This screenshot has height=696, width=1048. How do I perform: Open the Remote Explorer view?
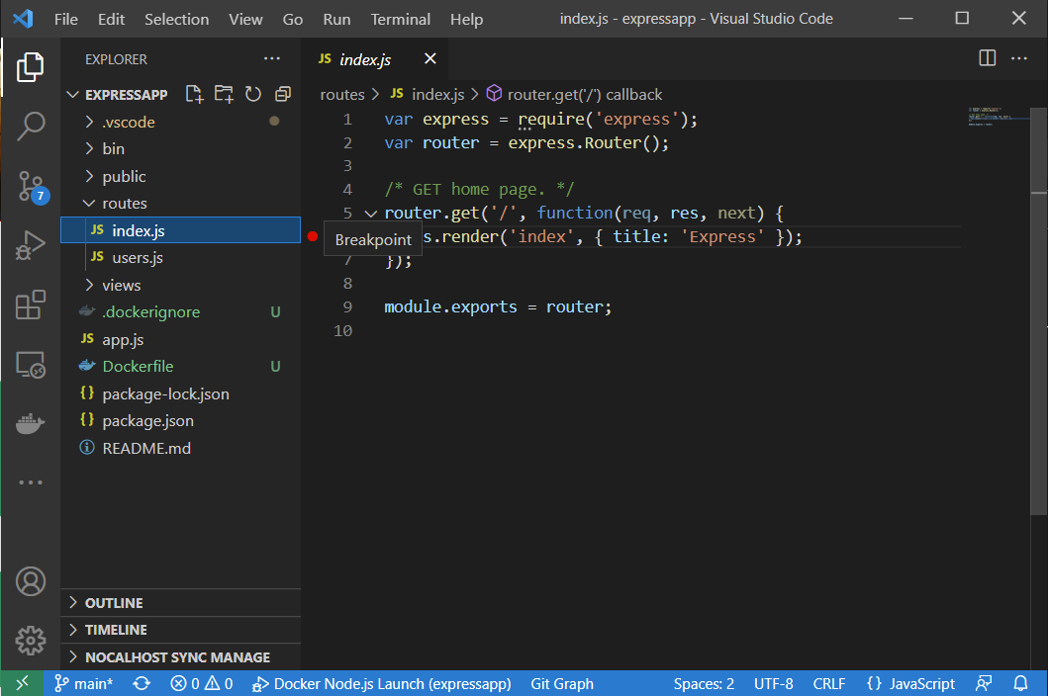click(30, 365)
